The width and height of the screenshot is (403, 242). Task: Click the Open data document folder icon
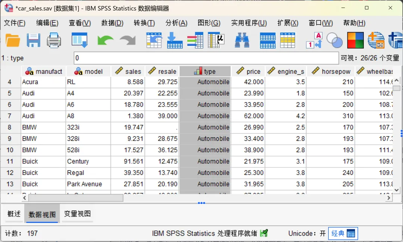point(13,40)
